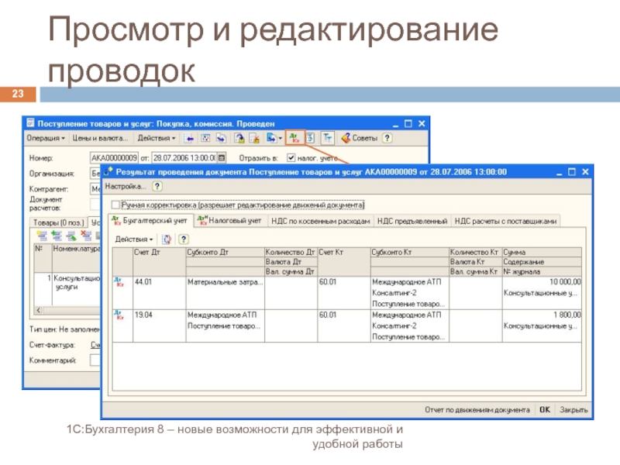620x465 pixels.
Task: Click the icon right of the highlighted Дт/Кт button
Action: point(311,138)
